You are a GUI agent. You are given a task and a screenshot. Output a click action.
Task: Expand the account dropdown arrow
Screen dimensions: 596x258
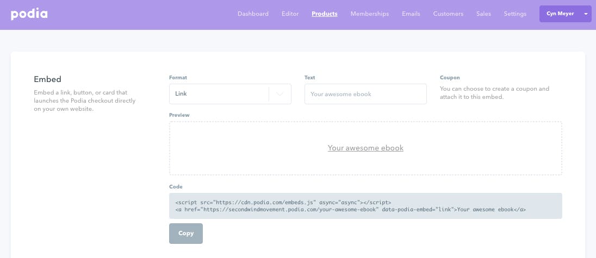point(585,14)
